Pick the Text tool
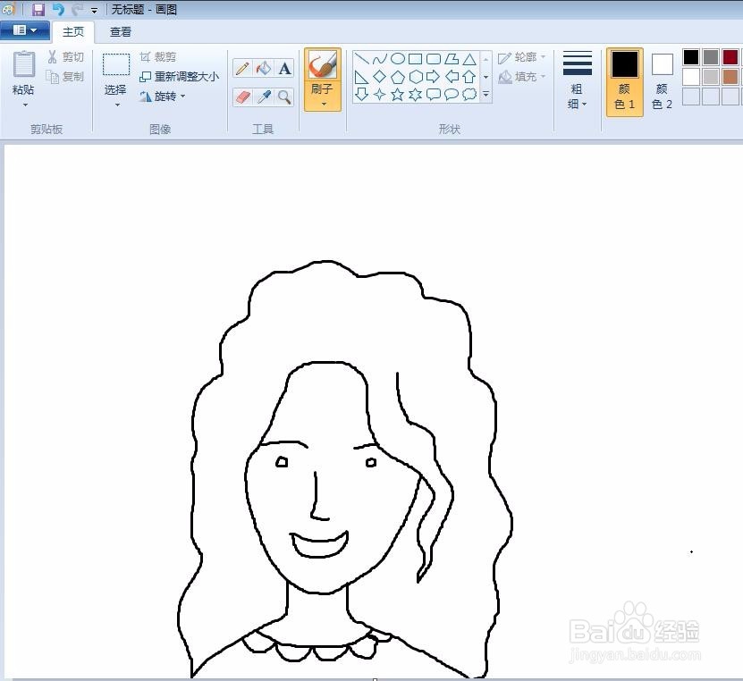 click(284, 68)
